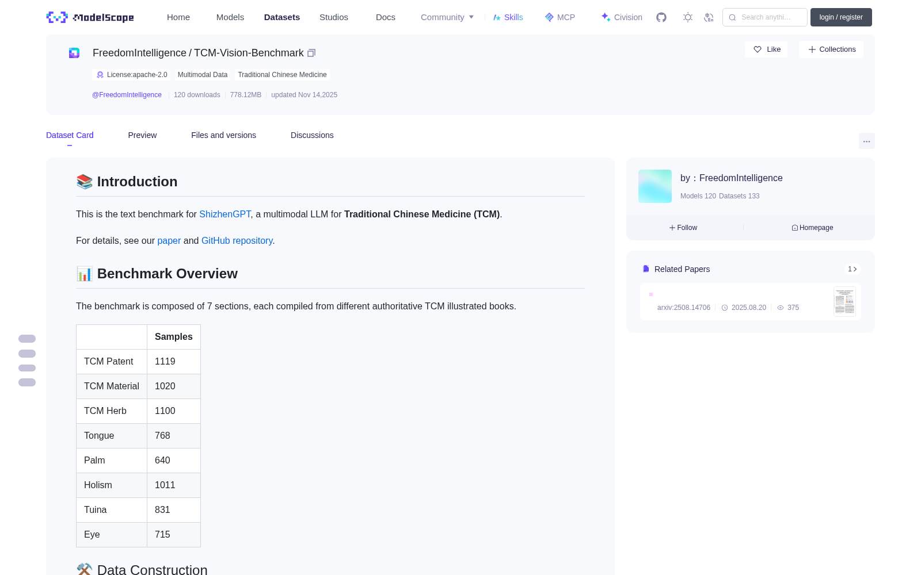Open the Studios menu item
Viewport: 921px width, 575px height.
334,17
